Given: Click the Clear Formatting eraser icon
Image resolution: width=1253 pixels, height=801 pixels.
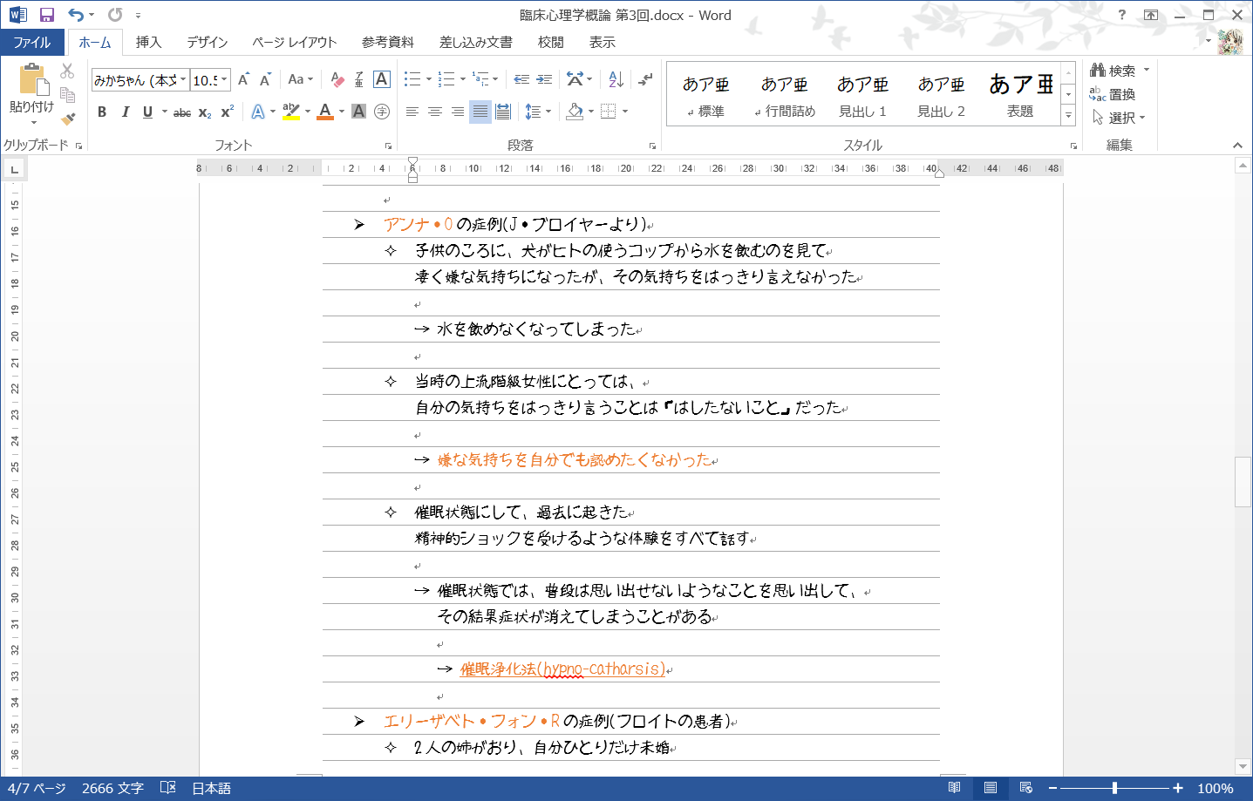Looking at the screenshot, I should [337, 79].
